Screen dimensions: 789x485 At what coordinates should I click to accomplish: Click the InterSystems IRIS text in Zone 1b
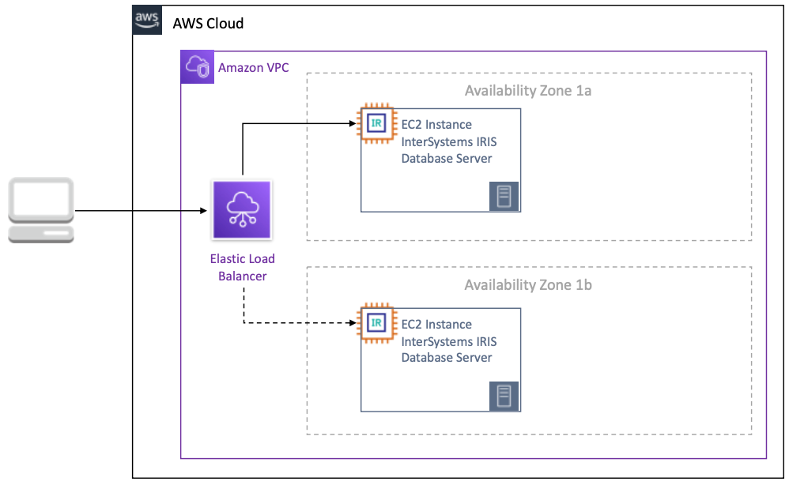point(449,341)
